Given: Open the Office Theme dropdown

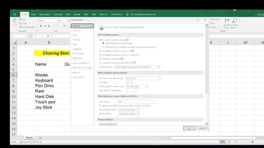Looking at the screenshot, I should point(128,113).
